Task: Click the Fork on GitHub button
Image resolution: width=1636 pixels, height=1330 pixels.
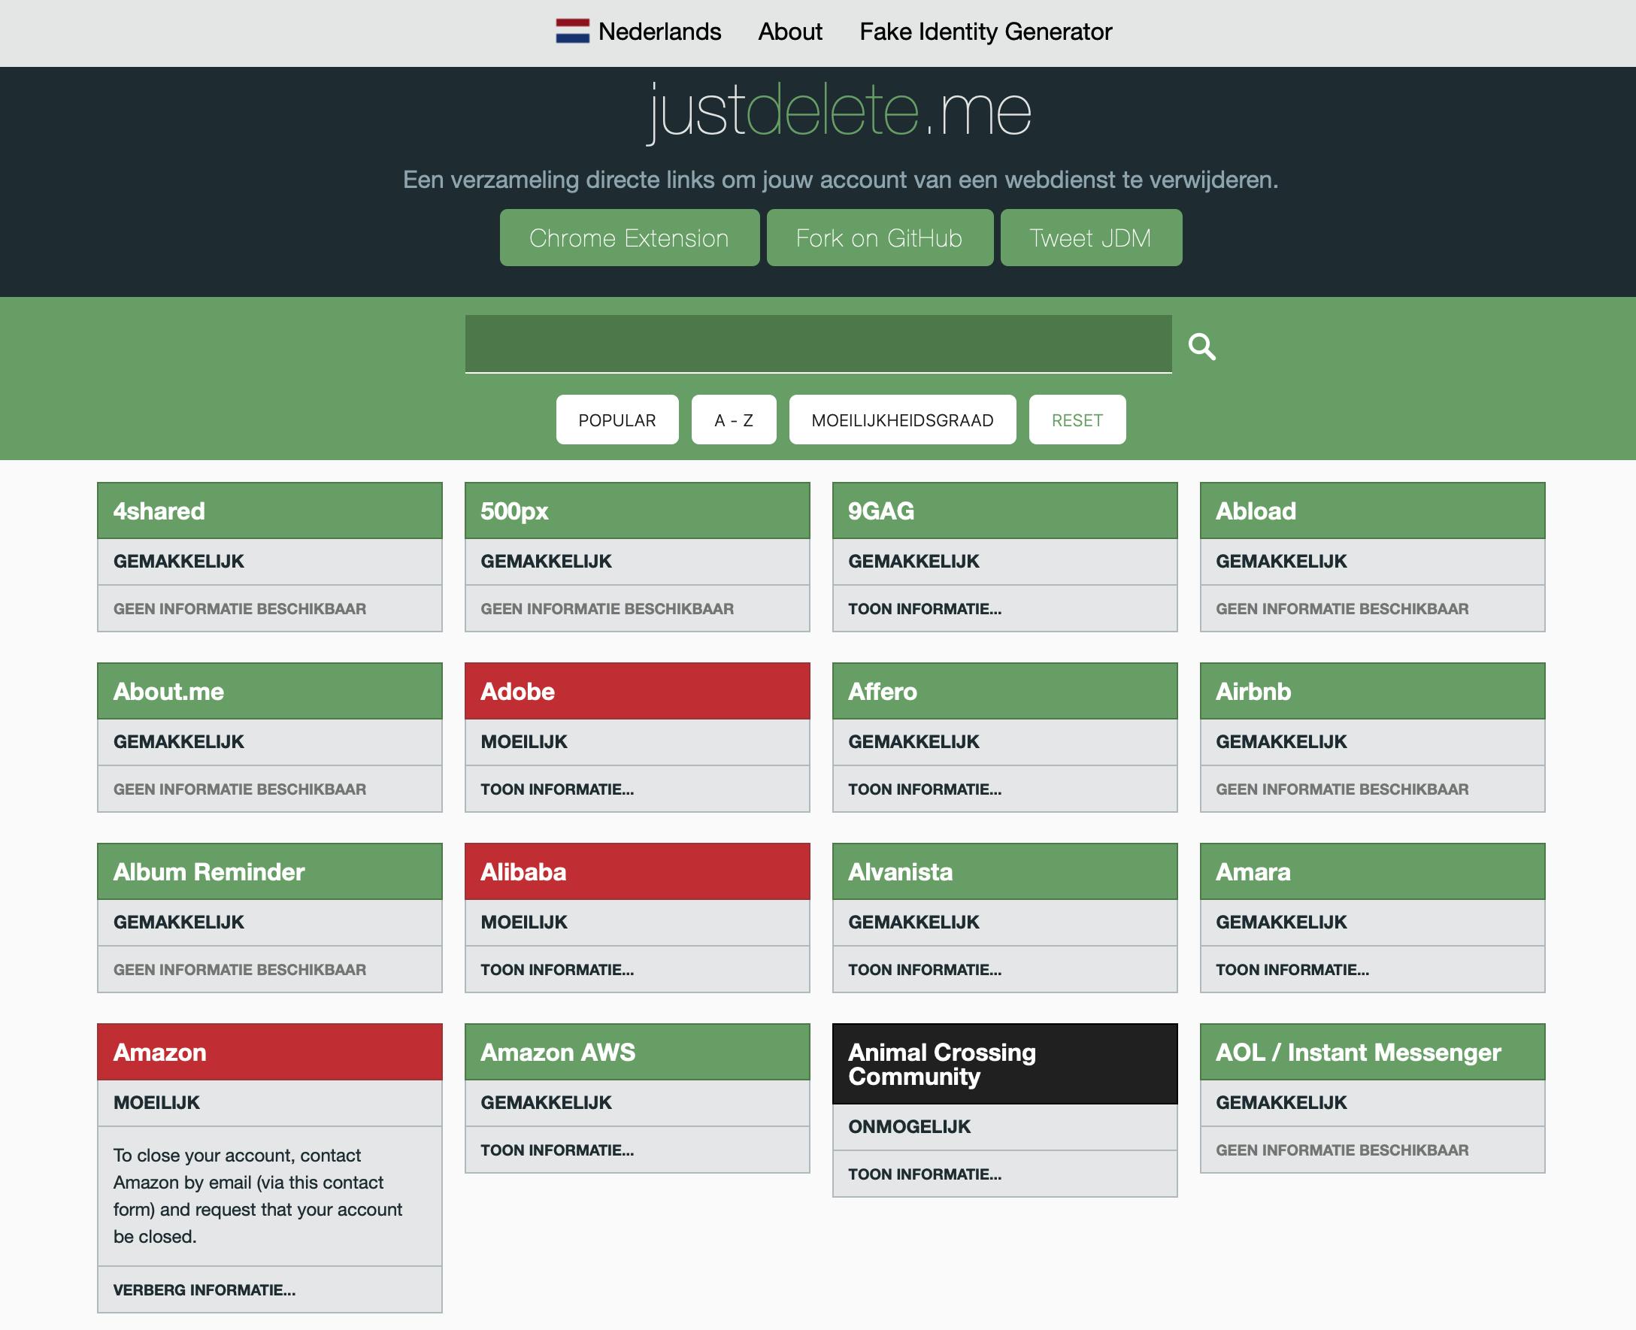Action: pos(879,238)
